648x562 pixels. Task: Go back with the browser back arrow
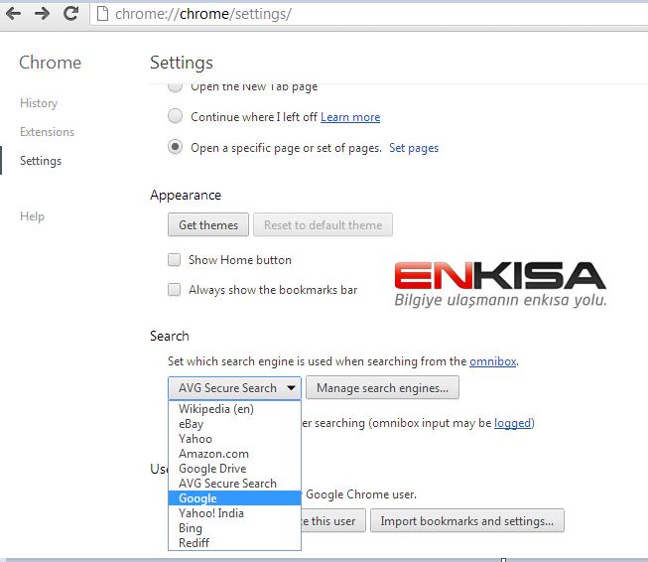(14, 14)
